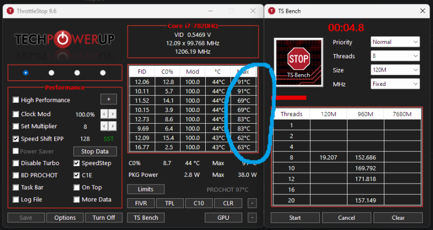Click the plus button beside High Performance
Image resolution: width=433 pixels, height=230 pixels.
[x=109, y=99]
